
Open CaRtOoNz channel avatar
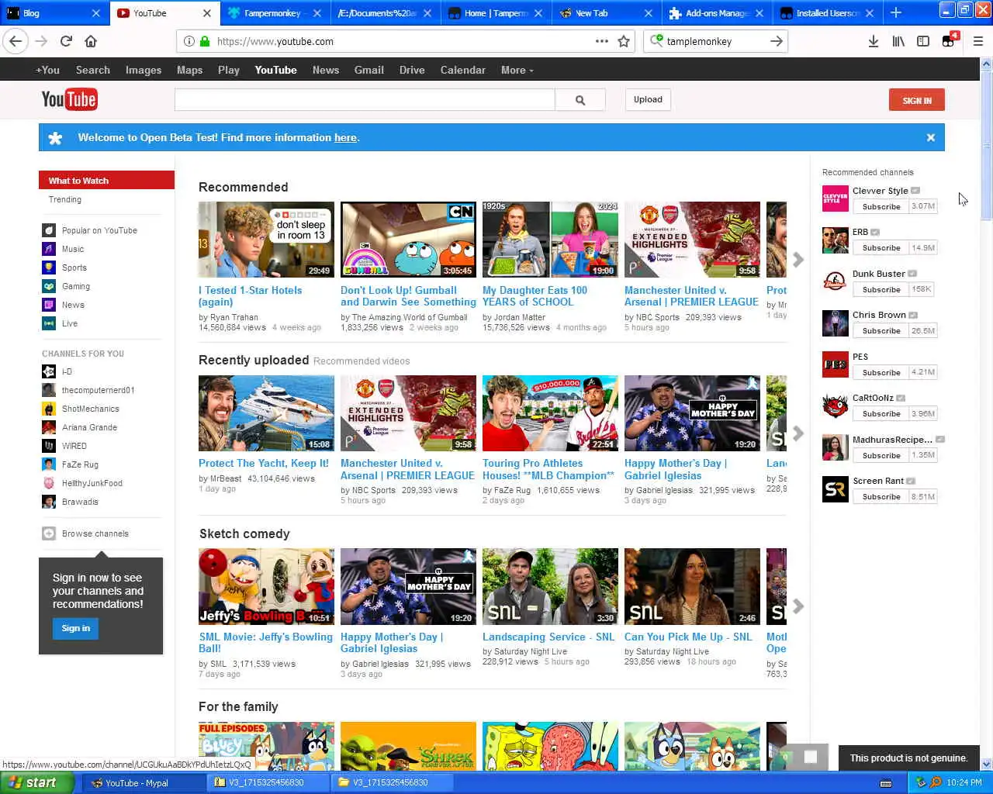tap(836, 406)
